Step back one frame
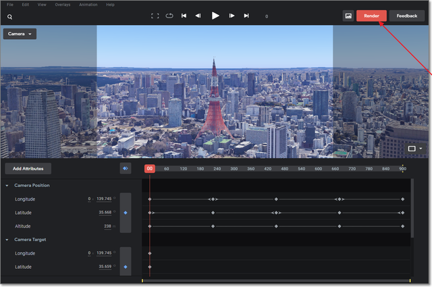 (x=198, y=16)
